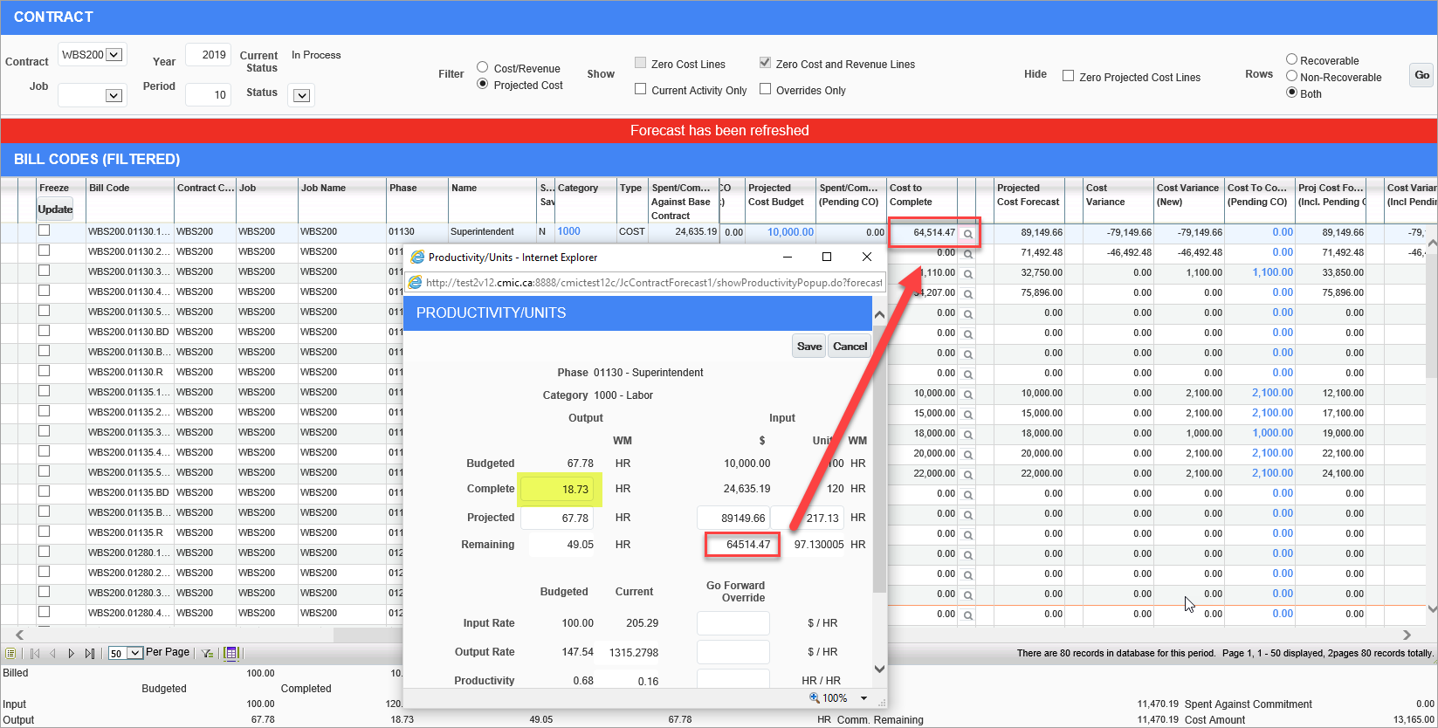
Task: Click magnifier icon on WBS200.01130.2 row
Action: 967,253
